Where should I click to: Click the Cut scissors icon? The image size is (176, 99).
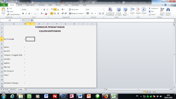click(8, 9)
